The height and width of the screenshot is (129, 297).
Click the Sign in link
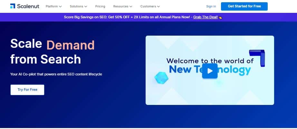pyautogui.click(x=211, y=6)
